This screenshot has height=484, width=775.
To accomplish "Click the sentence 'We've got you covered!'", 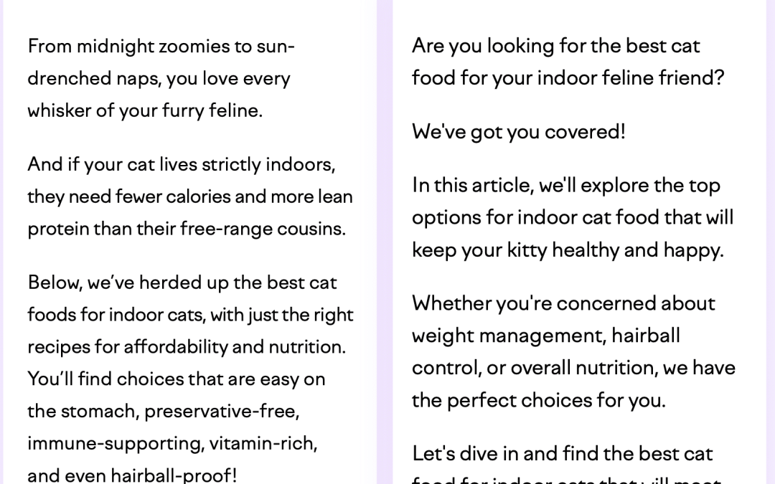I will pos(519,132).
